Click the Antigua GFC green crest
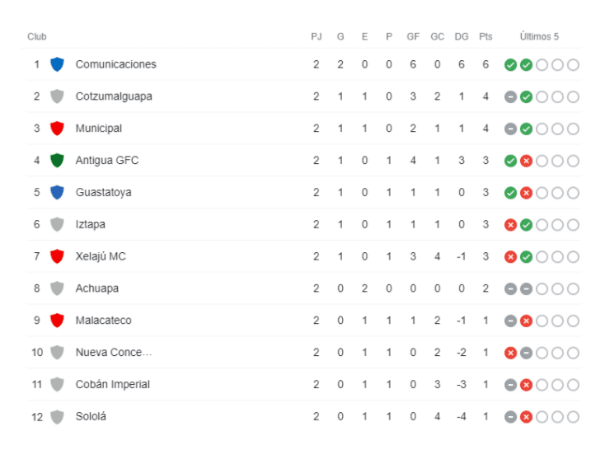Viewport: 610px width, 459px height. (57, 161)
